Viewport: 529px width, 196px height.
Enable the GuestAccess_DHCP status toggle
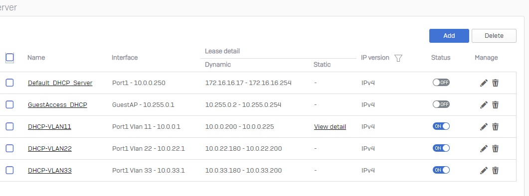[441, 104]
